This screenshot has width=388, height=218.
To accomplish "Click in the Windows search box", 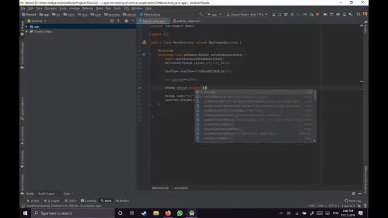I will coord(73,213).
